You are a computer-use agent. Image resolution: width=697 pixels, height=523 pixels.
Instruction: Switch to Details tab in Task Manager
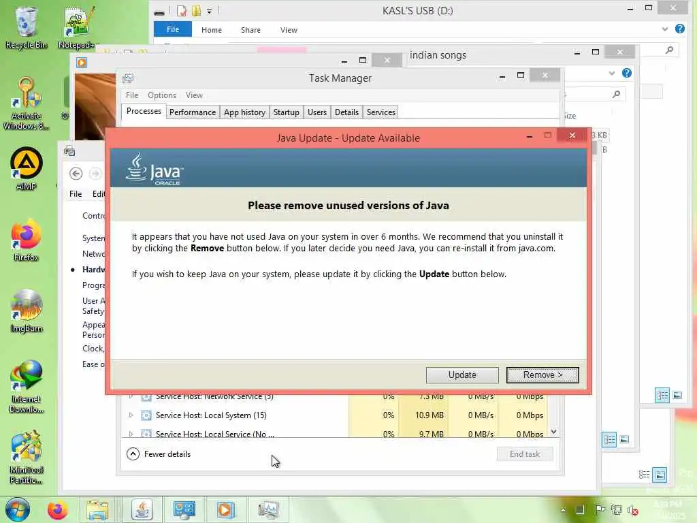[x=346, y=112]
